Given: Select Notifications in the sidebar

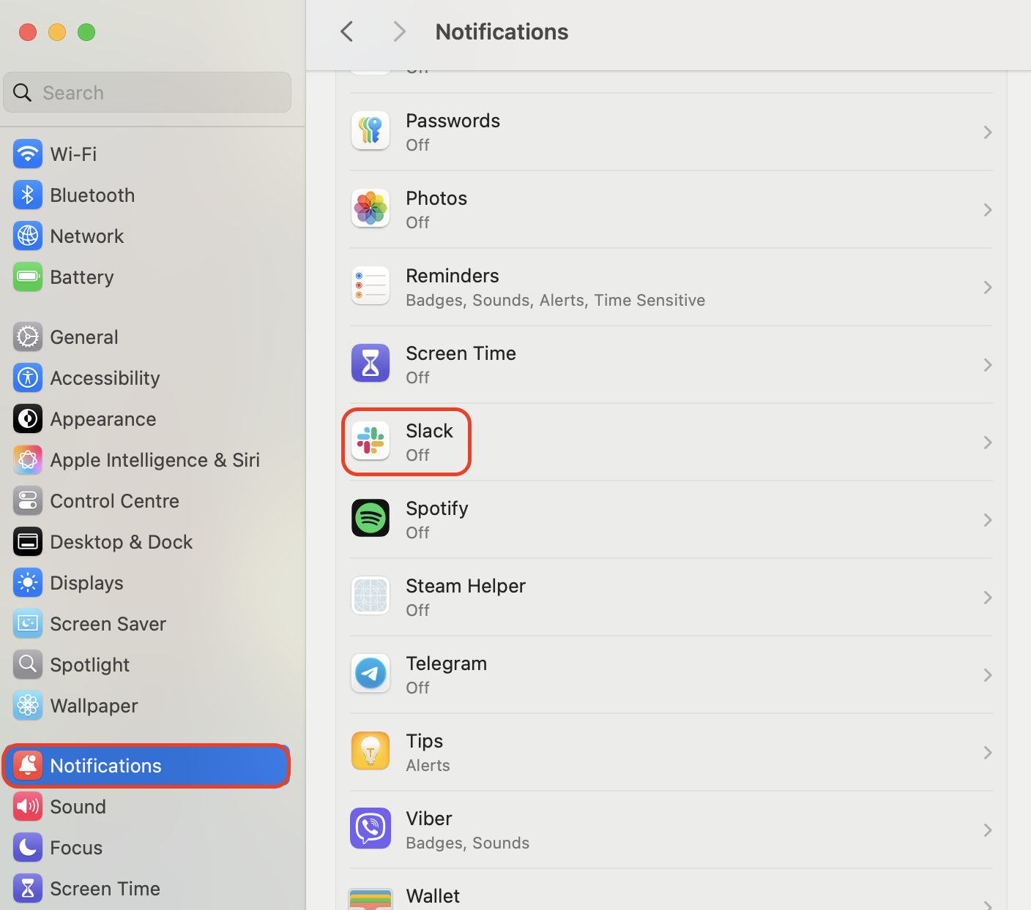Looking at the screenshot, I should 146,766.
